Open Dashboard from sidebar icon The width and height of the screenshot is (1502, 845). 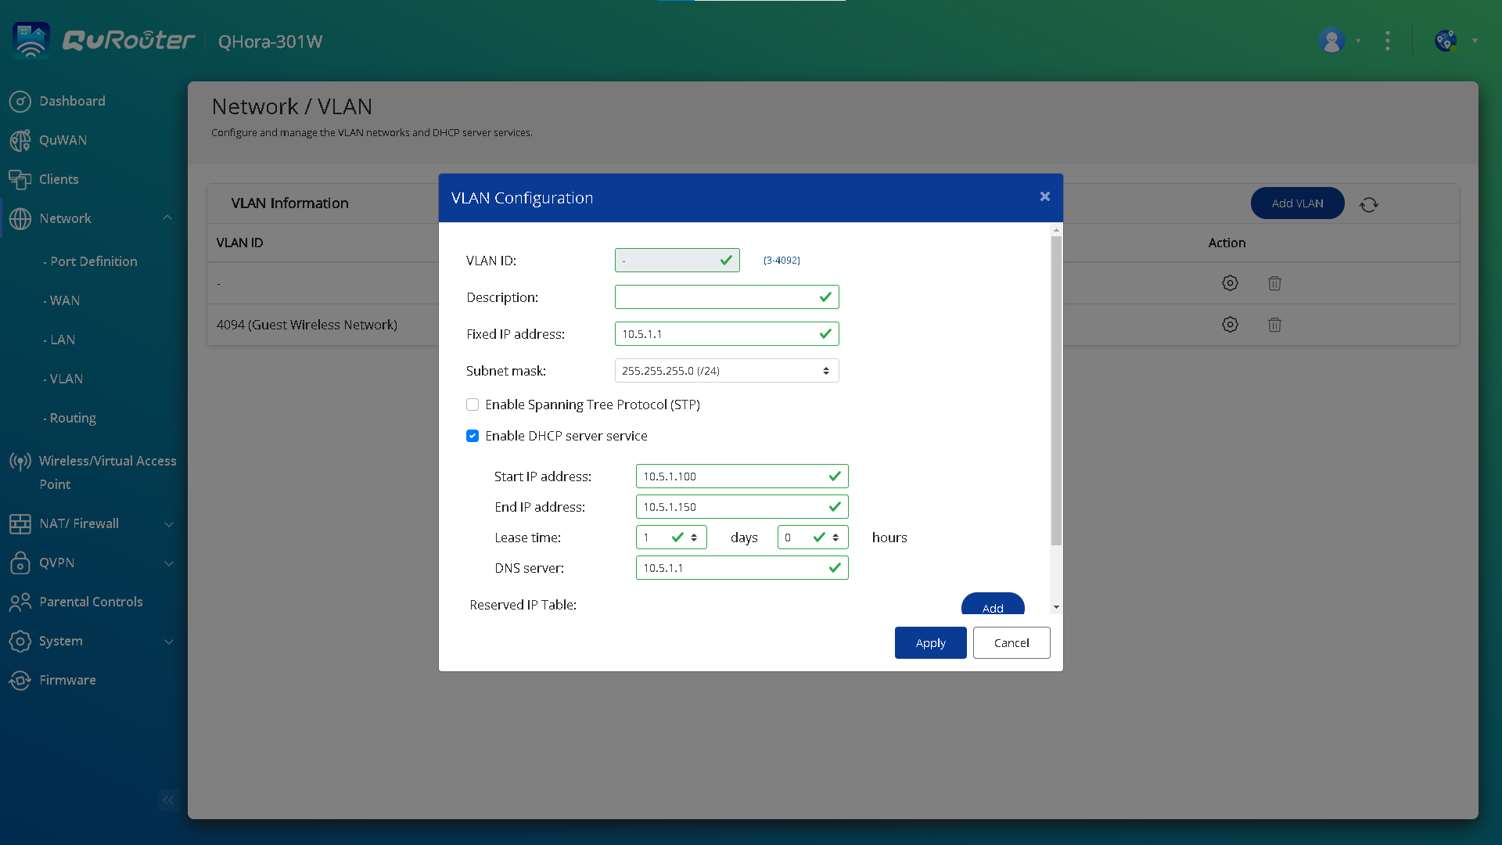(x=20, y=101)
